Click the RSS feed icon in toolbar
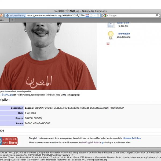The height and width of the screenshot is (161, 161). pyautogui.click(x=1, y=16)
